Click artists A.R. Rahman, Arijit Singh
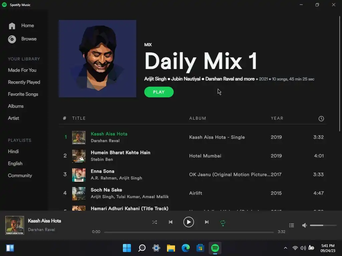Image resolution: width=342 pixels, height=256 pixels. (x=116, y=178)
